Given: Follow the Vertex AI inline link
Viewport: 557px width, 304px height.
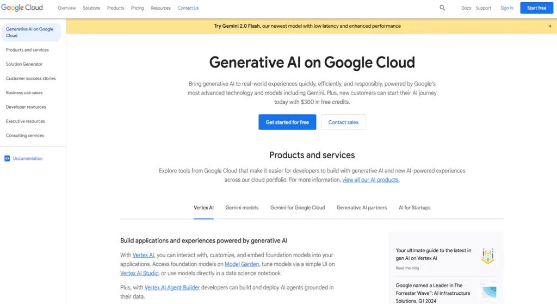Looking at the screenshot, I should (143, 255).
